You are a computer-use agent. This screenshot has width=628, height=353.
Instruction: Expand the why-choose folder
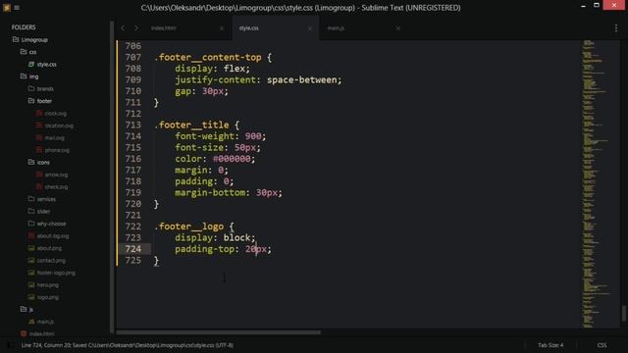click(31, 224)
